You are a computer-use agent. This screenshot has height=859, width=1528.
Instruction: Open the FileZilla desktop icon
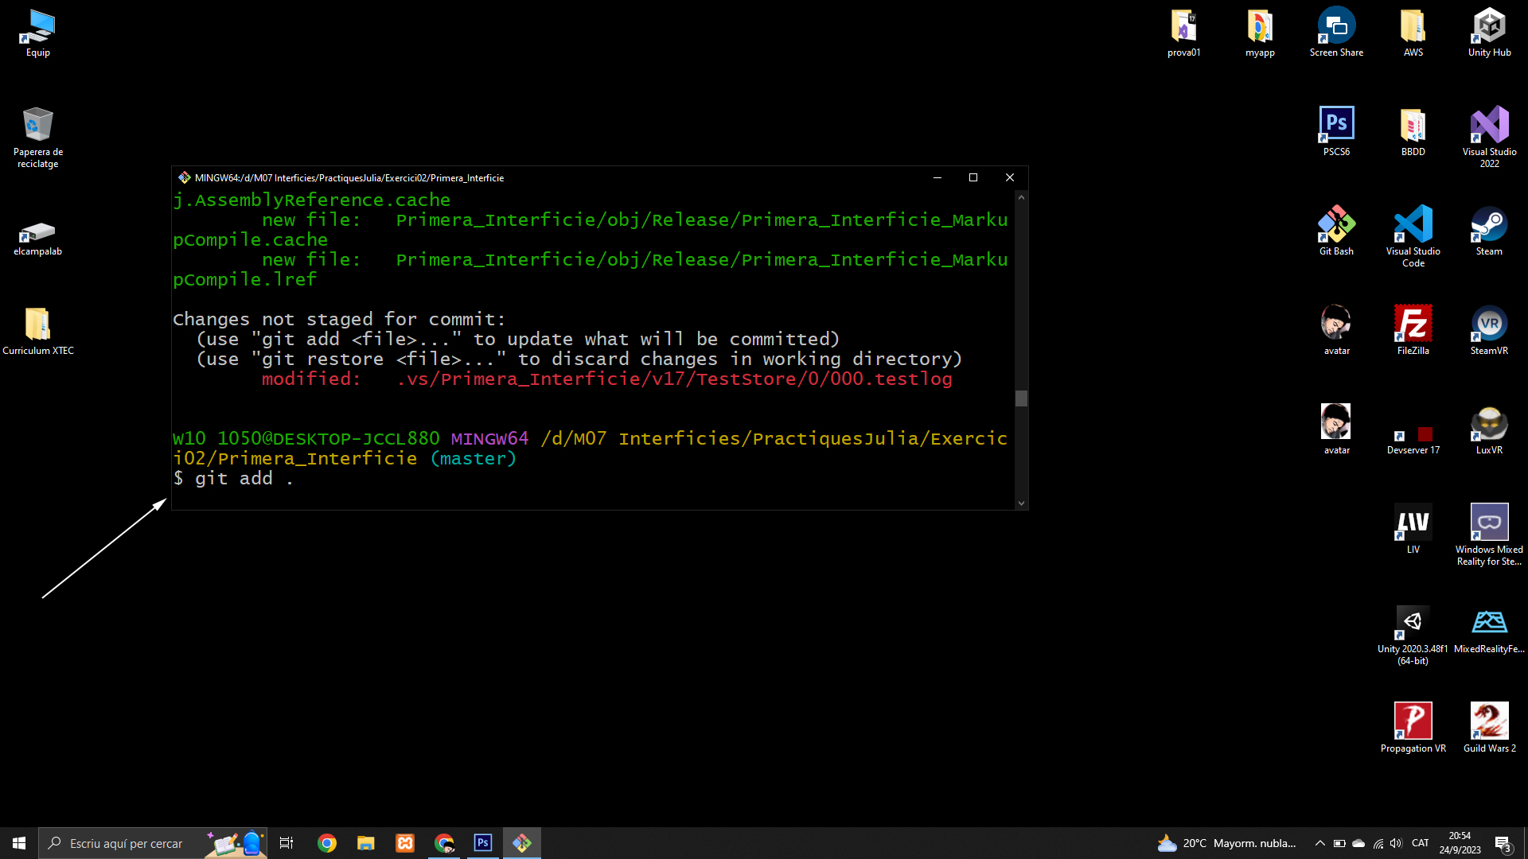pos(1413,325)
